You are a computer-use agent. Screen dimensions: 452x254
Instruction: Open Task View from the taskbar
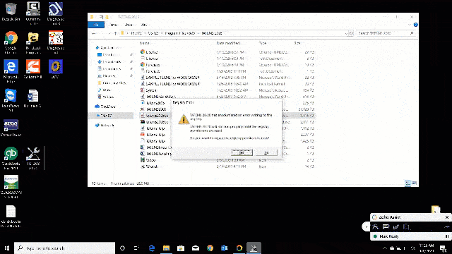point(136,248)
